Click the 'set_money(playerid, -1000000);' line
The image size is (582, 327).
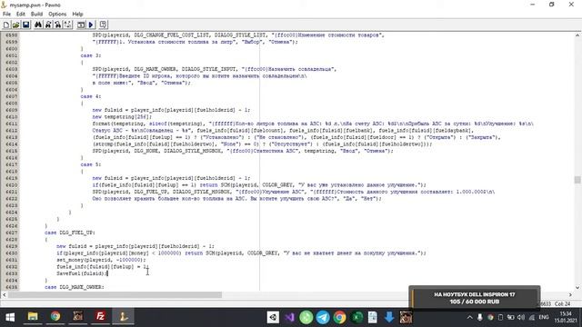coord(101,260)
